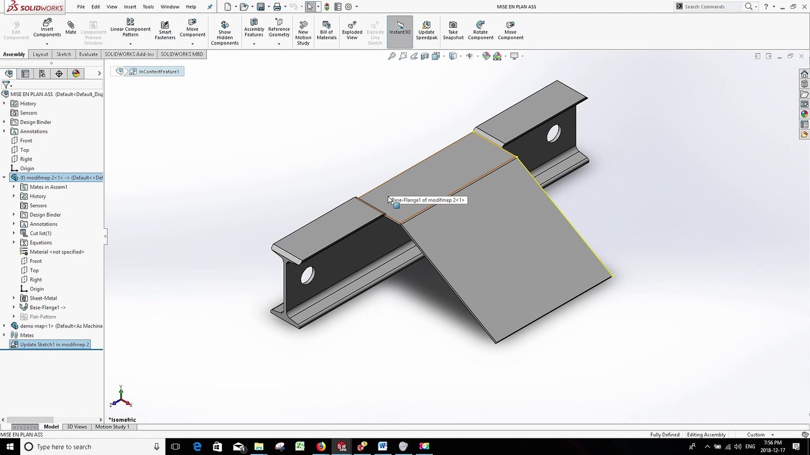Open the Motion Study 1 tab
Image resolution: width=810 pixels, height=455 pixels.
[112, 427]
